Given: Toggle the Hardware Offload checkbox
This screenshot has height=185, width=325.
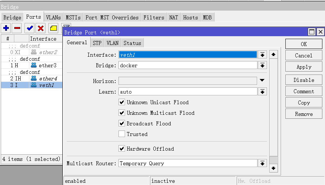Looking at the screenshot, I should pos(122,149).
